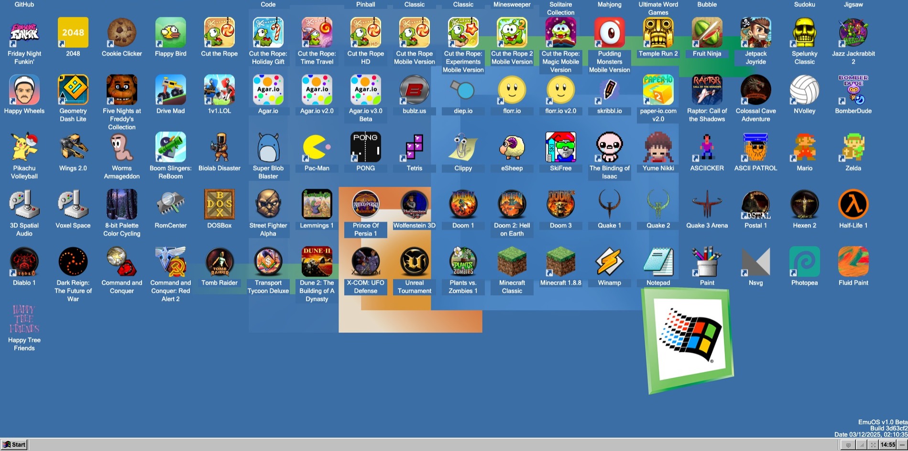Image resolution: width=908 pixels, height=451 pixels.
Task: Open the Start menu button
Action: pyautogui.click(x=14, y=444)
